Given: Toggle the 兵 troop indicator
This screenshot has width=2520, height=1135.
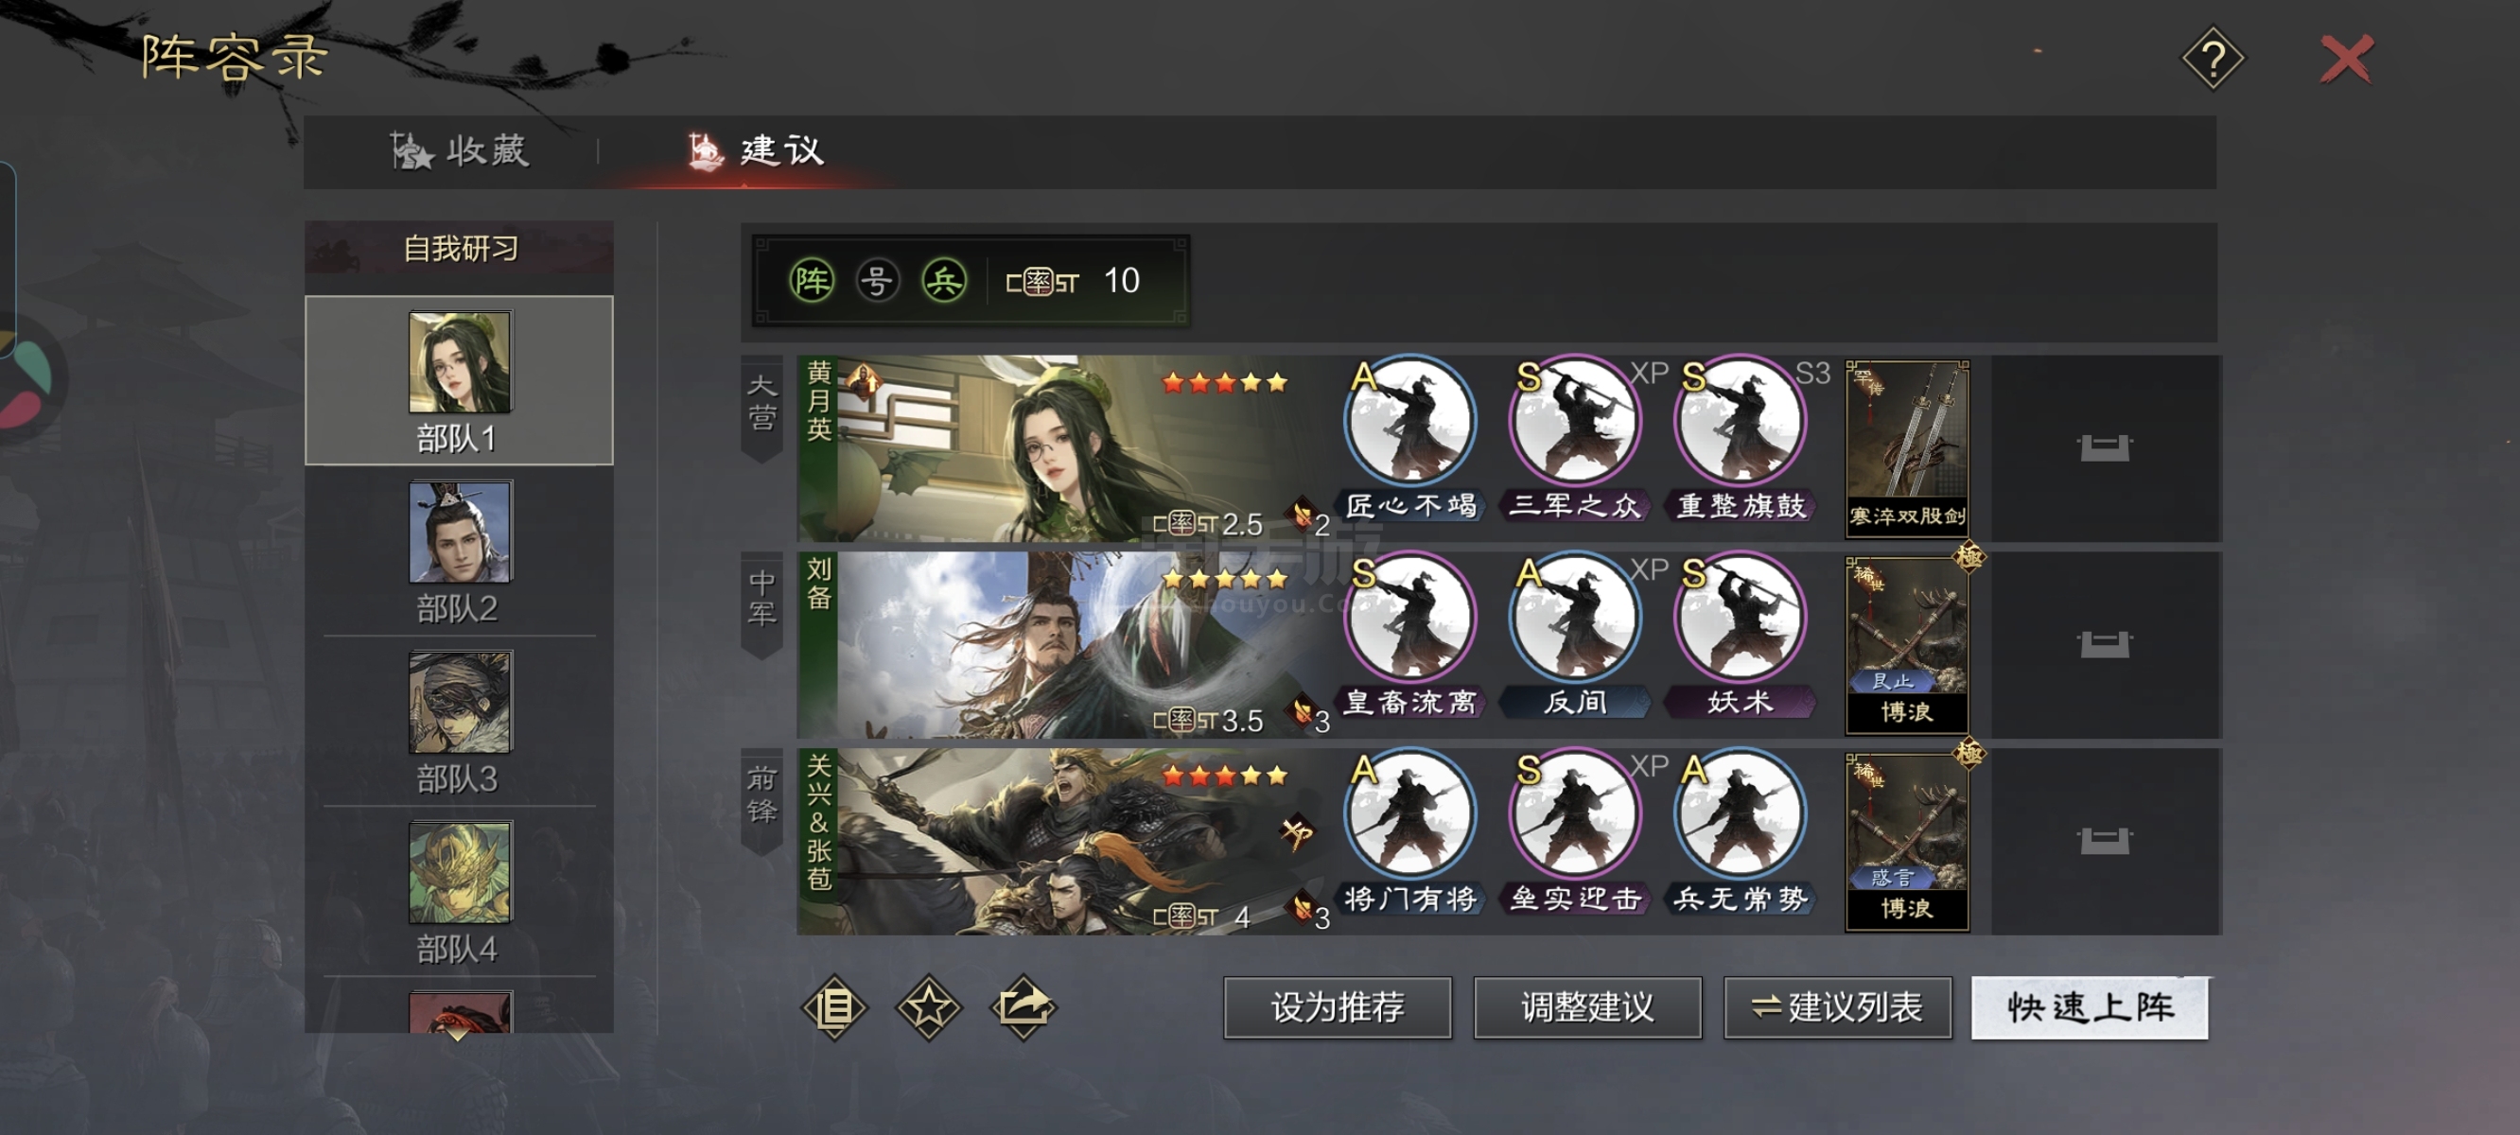Looking at the screenshot, I should pyautogui.click(x=944, y=282).
